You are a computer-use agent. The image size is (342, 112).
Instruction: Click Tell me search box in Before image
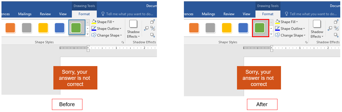click(x=128, y=14)
